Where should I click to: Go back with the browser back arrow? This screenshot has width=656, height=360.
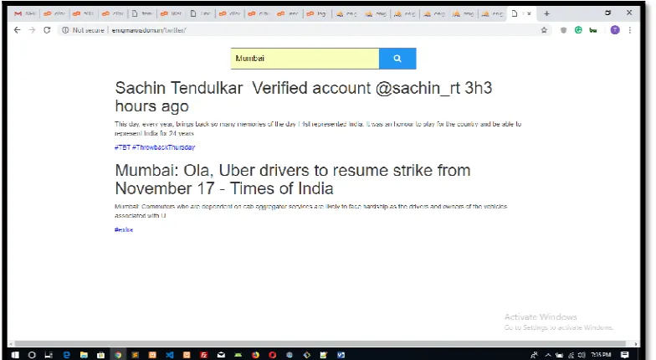click(17, 30)
